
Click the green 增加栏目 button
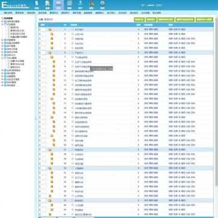pyautogui.click(x=139, y=19)
